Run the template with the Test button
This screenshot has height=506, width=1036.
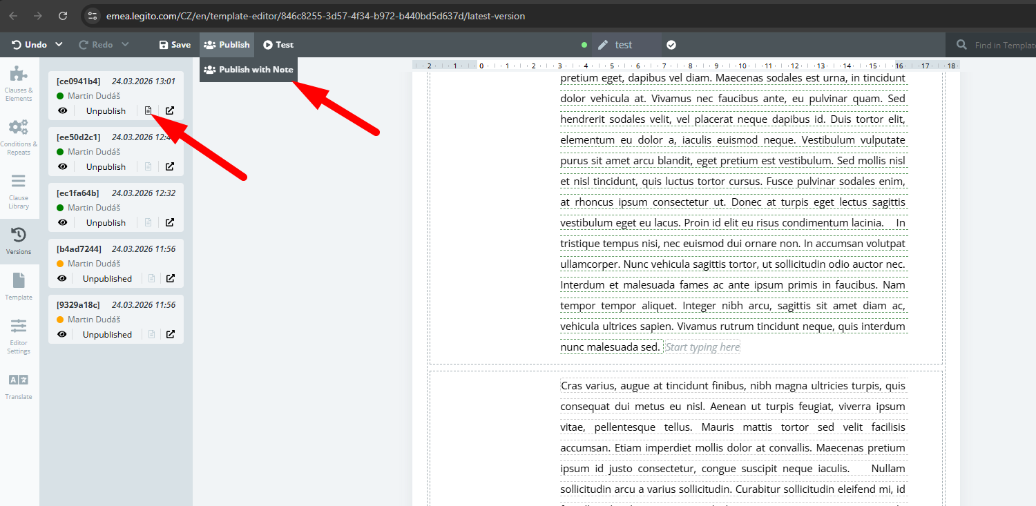[278, 45]
